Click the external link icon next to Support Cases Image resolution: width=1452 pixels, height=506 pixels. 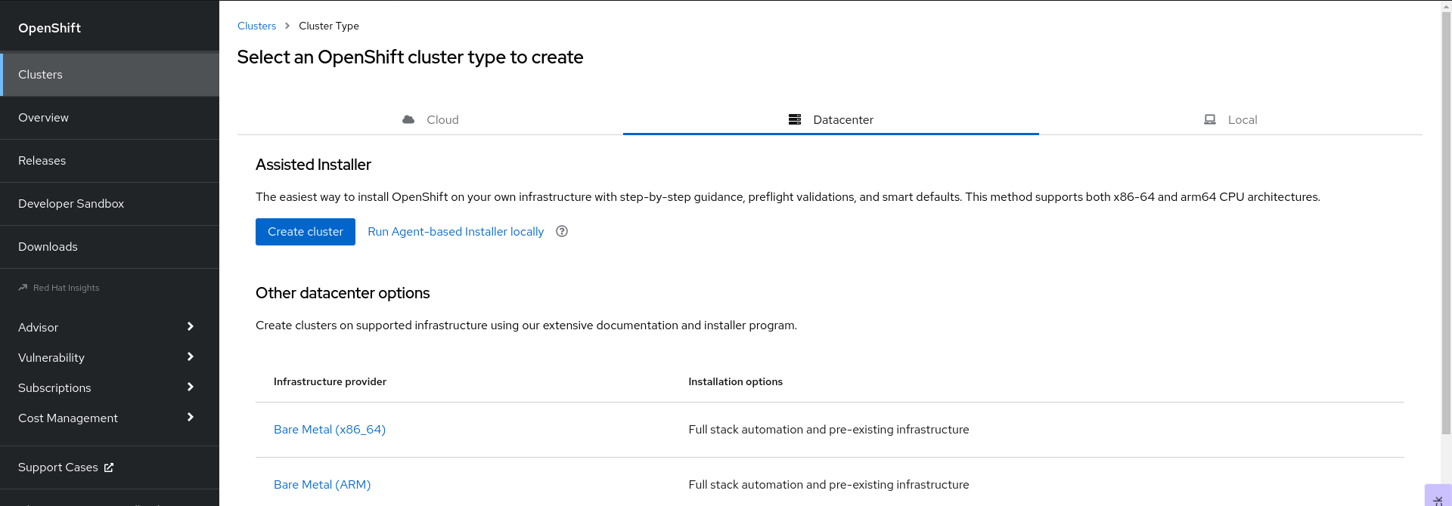(109, 467)
